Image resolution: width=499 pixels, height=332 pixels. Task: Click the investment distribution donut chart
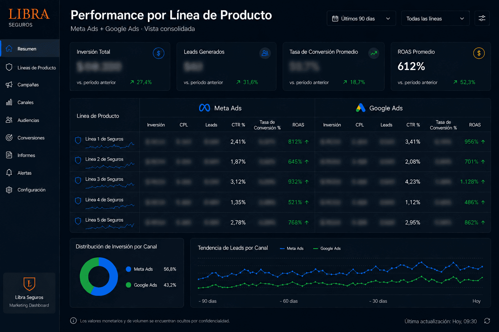[99, 277]
